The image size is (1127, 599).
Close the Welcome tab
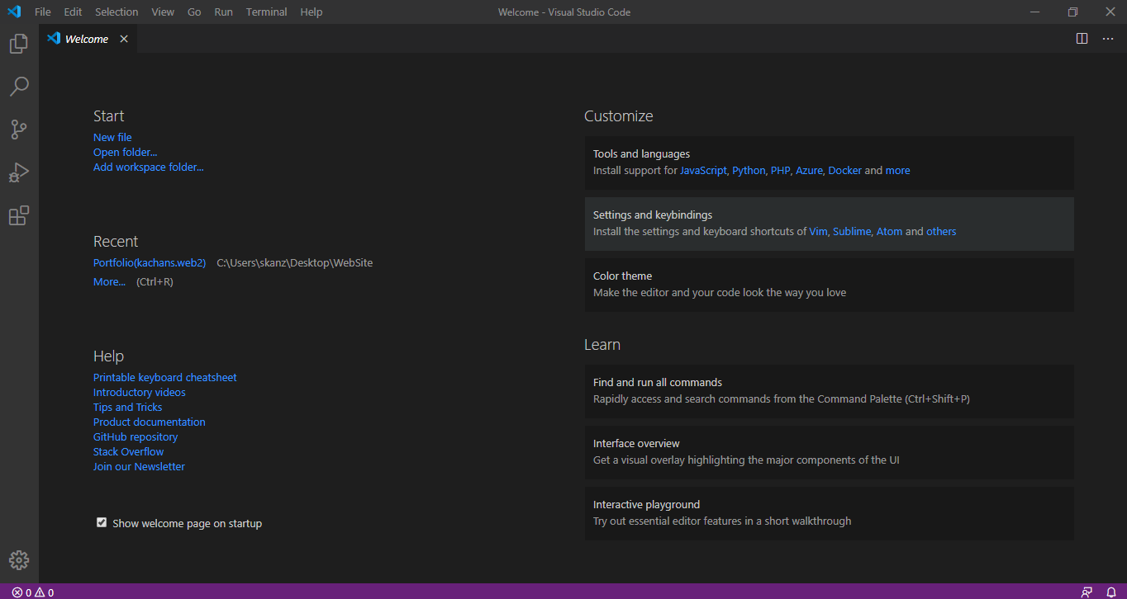[x=124, y=39]
